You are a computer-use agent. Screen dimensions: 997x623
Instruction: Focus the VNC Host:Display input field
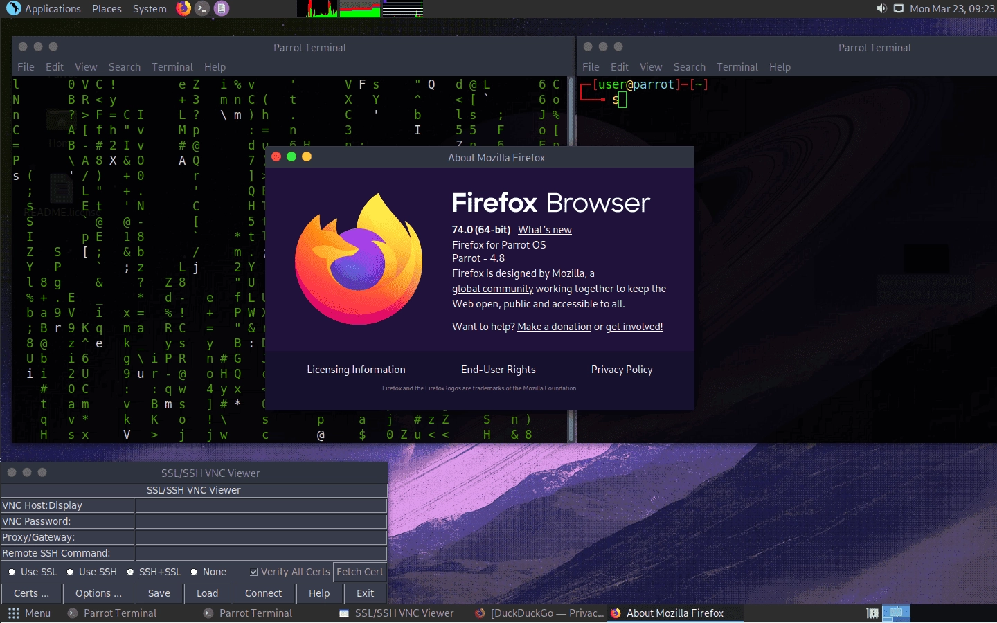(260, 505)
